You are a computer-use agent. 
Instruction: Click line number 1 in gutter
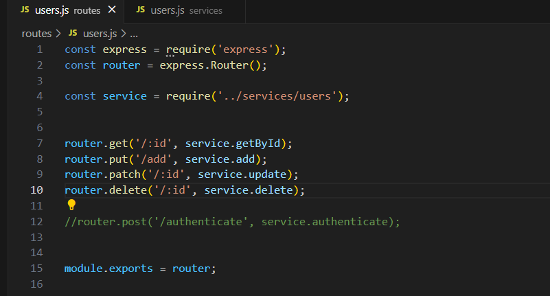tap(40, 49)
